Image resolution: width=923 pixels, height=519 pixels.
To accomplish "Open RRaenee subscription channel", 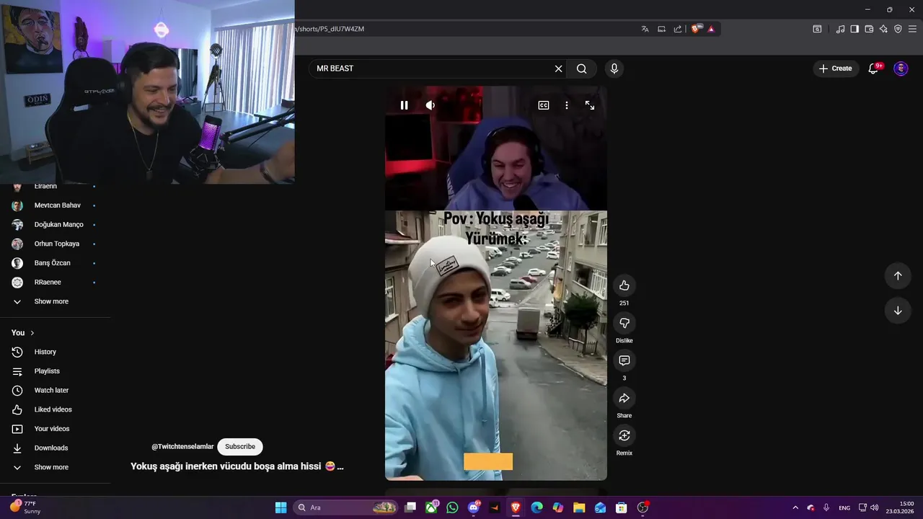I will tap(56, 282).
